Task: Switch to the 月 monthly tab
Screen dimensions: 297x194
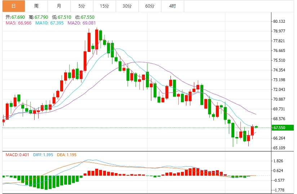Action: pyautogui.click(x=59, y=6)
